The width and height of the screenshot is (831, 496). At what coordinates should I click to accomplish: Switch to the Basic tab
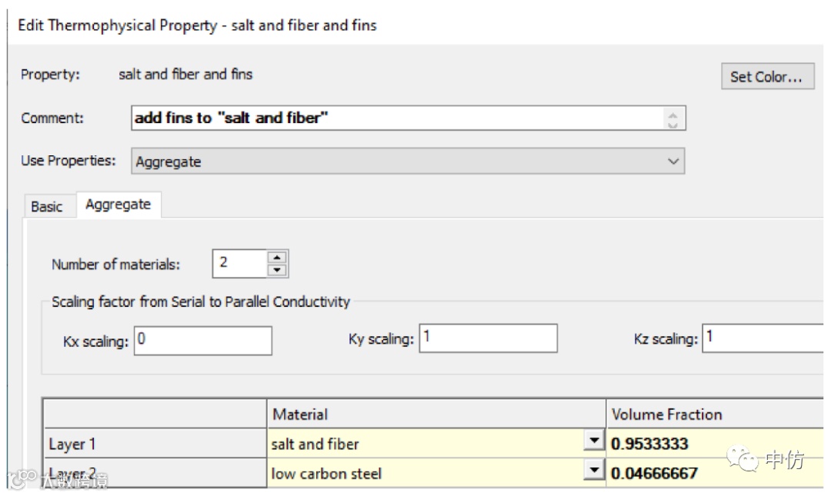point(47,207)
